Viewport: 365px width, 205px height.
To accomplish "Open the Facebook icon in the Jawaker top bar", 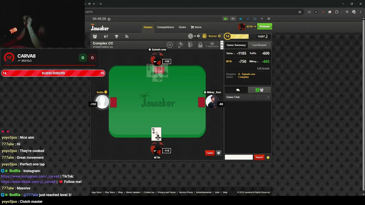I will tap(248, 19).
